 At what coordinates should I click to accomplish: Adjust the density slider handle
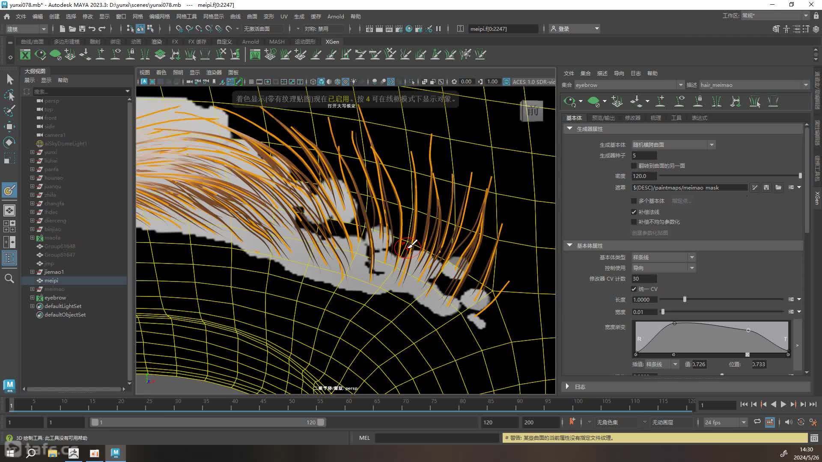pyautogui.click(x=800, y=176)
